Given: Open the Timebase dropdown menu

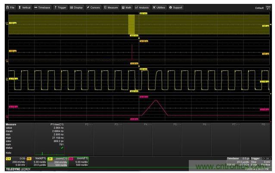Looking at the screenshot, I should [42, 7].
